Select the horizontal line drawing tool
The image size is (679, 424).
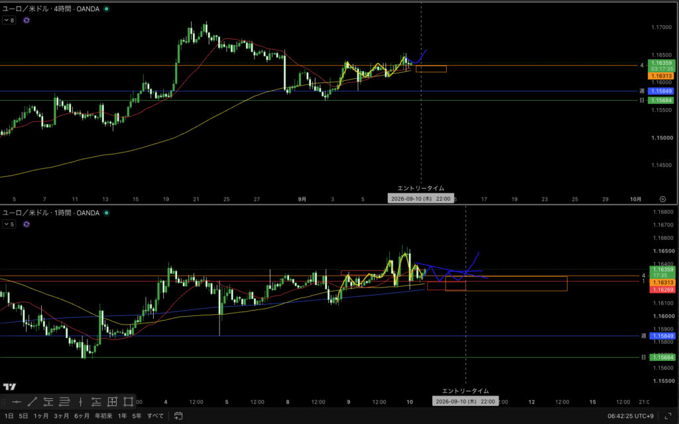pos(17,402)
